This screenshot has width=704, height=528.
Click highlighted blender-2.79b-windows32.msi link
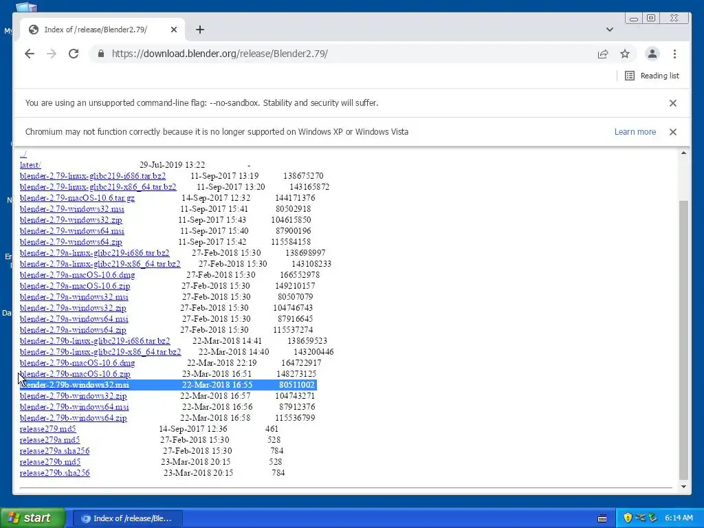coord(74,385)
